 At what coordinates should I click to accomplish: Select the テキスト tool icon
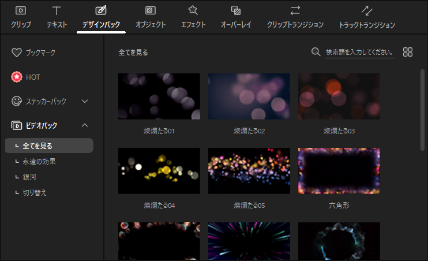click(x=57, y=10)
